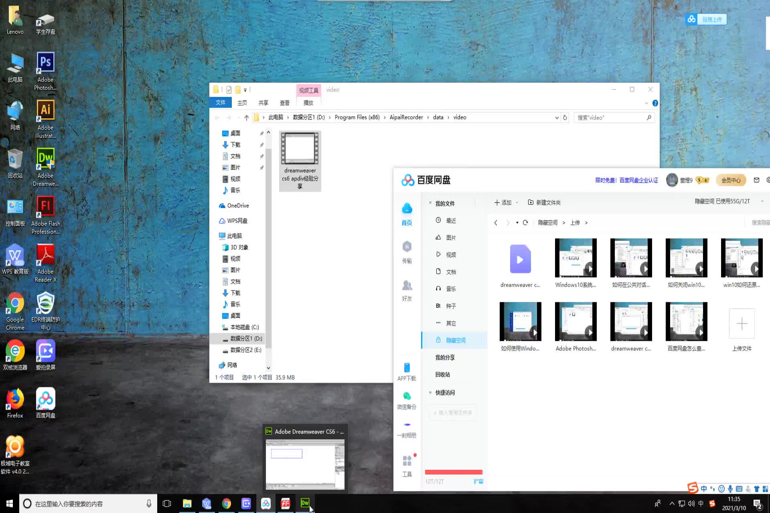Open 微信备份 in Baidu Netdisk sidebar
The width and height of the screenshot is (770, 513).
click(x=407, y=401)
